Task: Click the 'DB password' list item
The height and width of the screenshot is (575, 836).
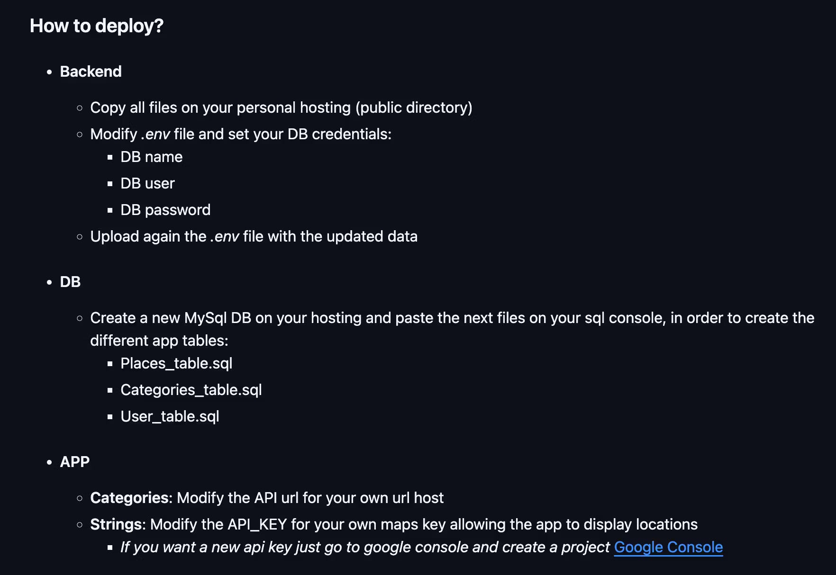Action: (x=165, y=210)
